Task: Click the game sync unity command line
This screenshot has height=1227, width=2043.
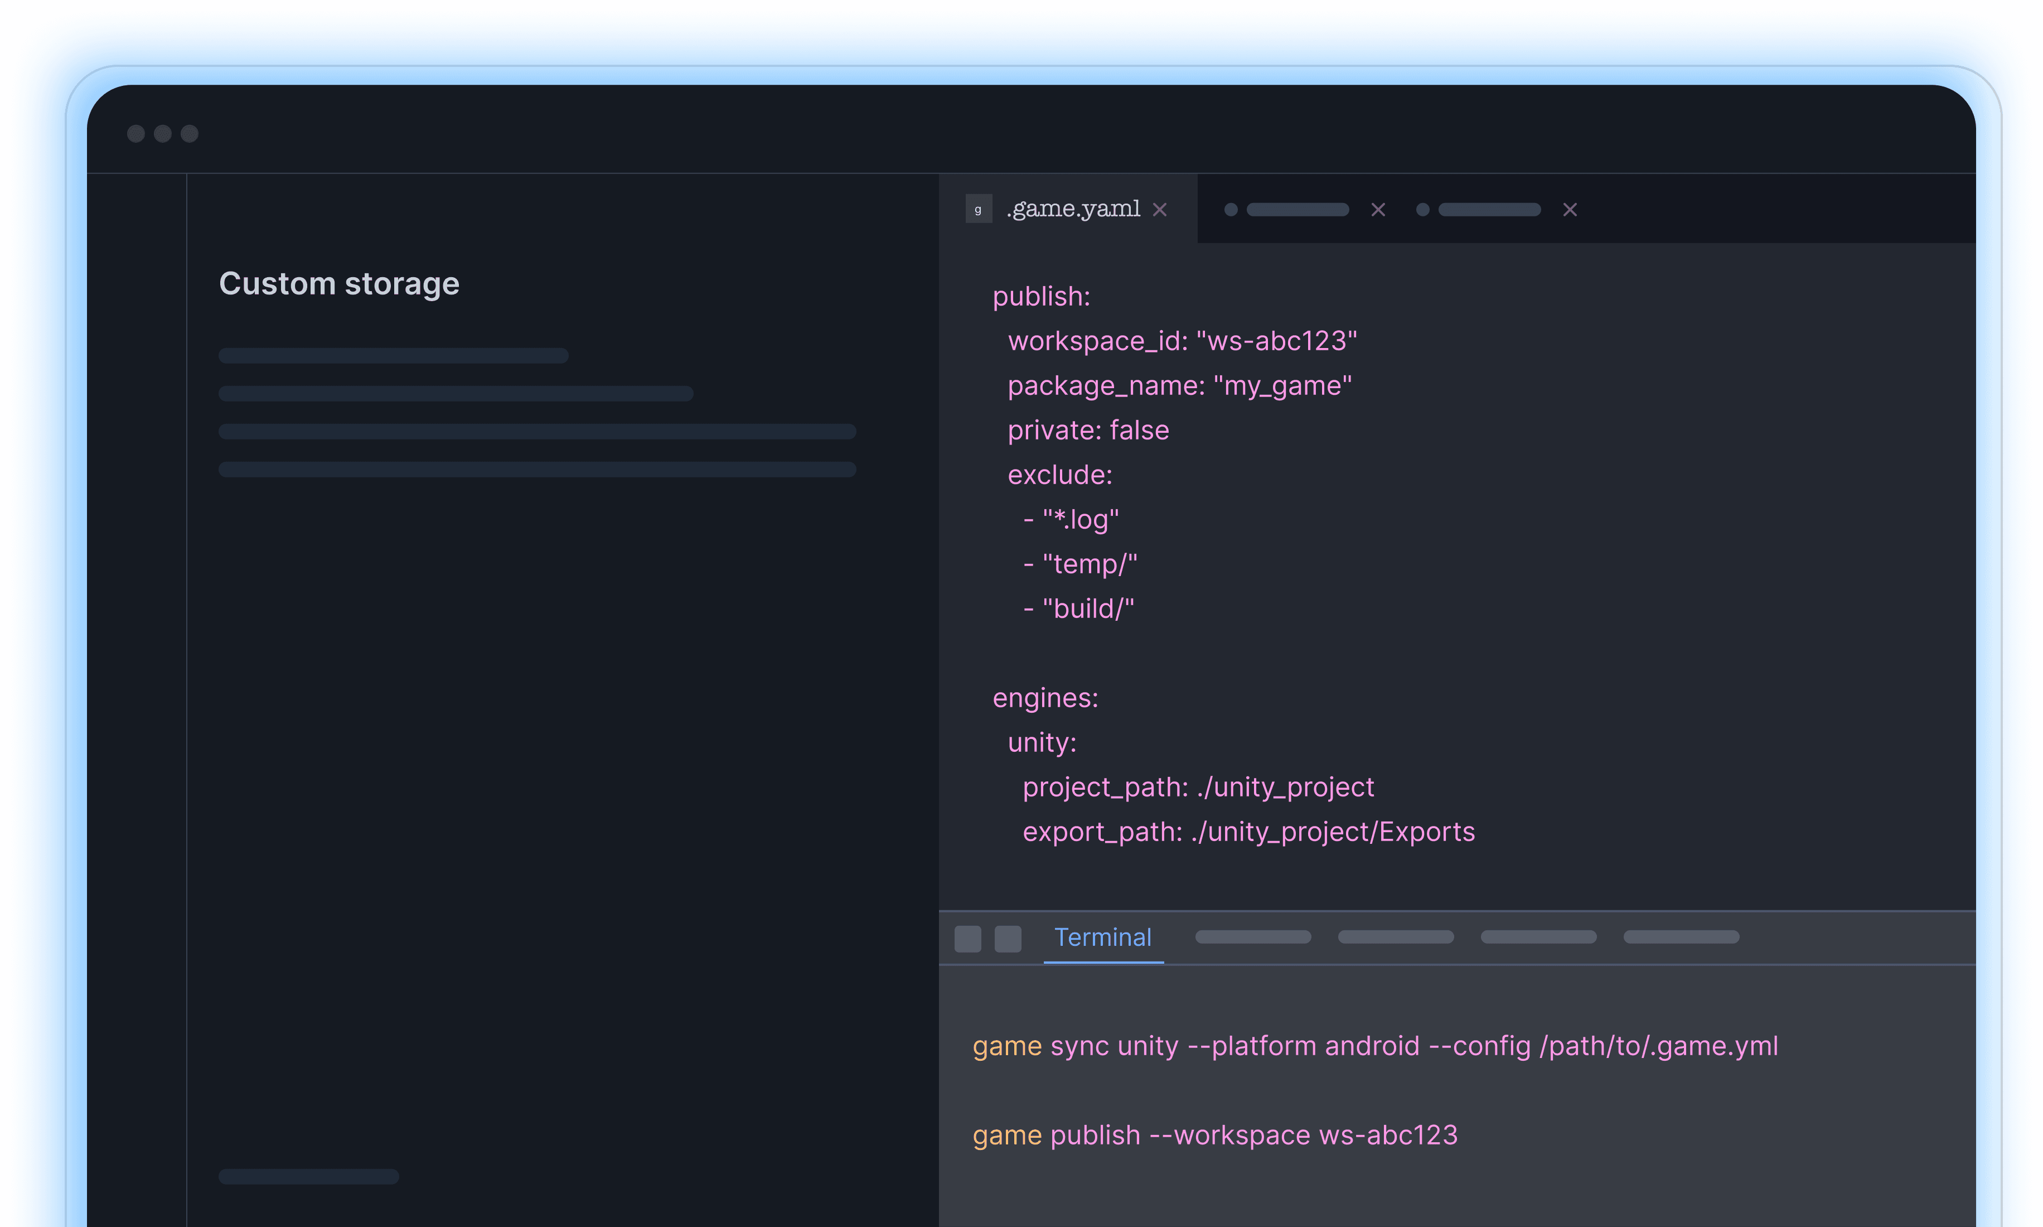Action: coord(1374,1046)
